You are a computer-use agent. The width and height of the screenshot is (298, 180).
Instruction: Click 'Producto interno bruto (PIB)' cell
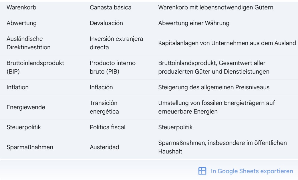[112, 67]
